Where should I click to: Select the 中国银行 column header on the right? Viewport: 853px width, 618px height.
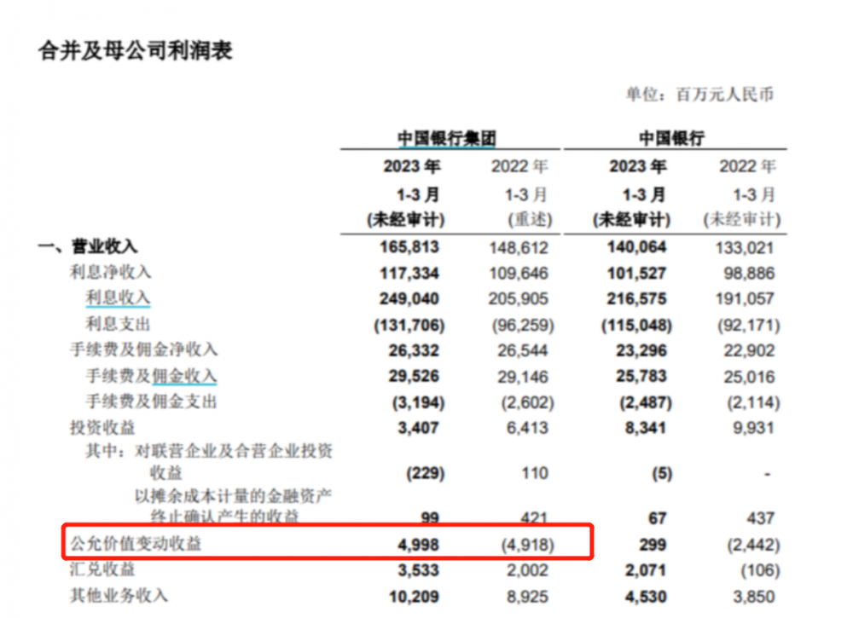(671, 138)
